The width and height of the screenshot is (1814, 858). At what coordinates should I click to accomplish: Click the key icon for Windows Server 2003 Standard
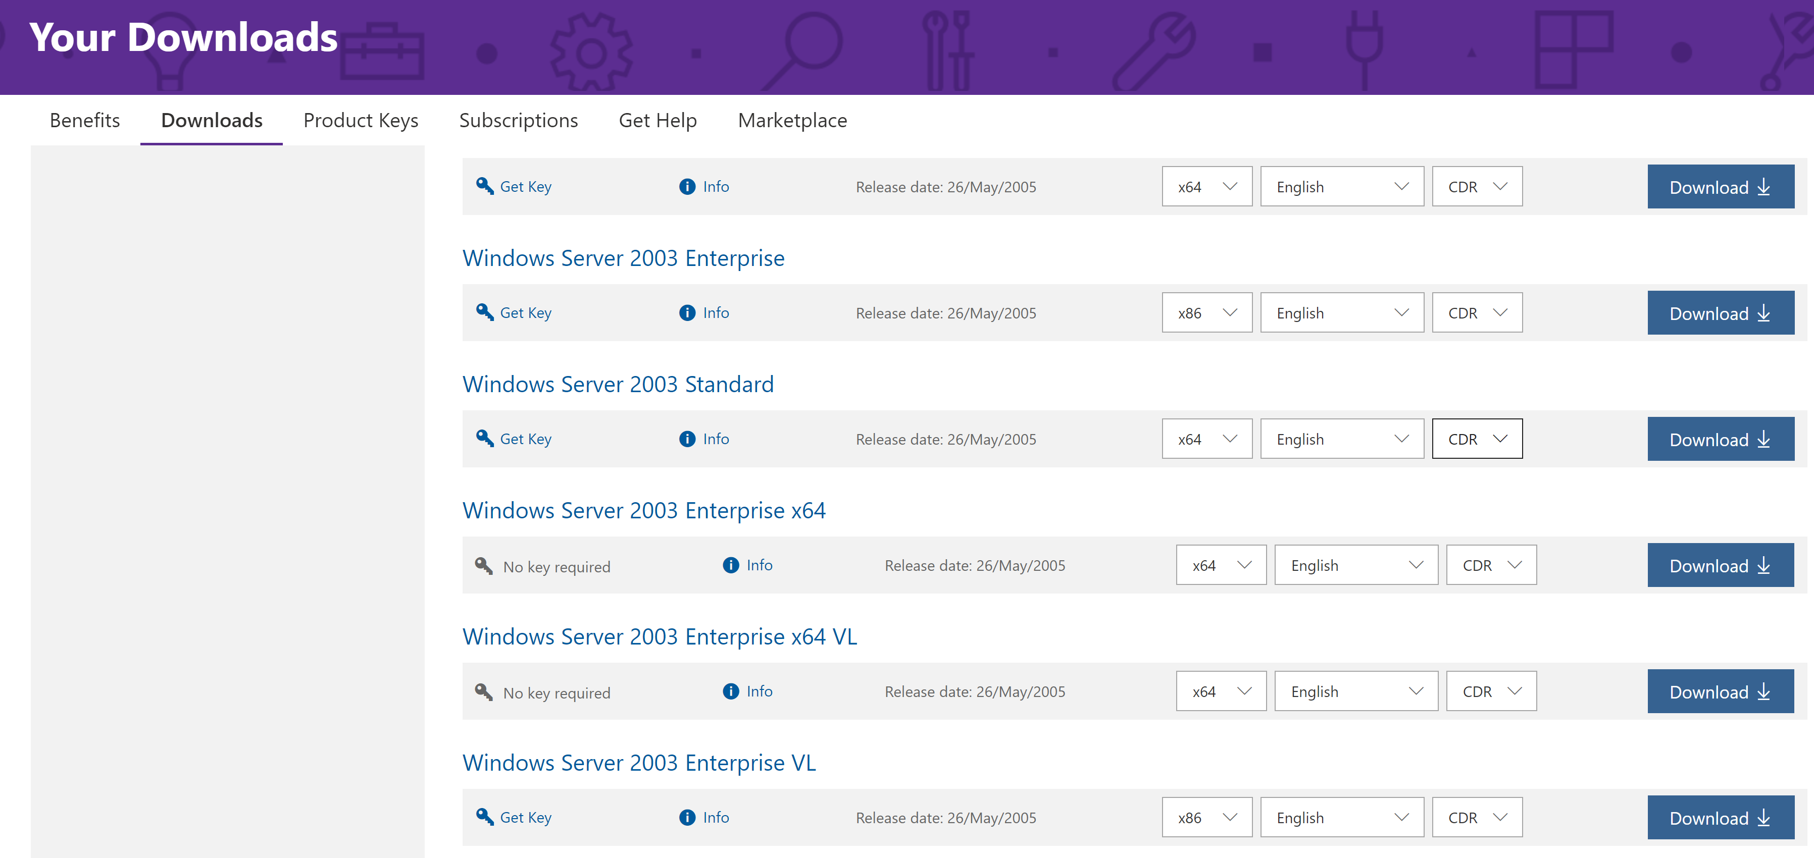[484, 438]
